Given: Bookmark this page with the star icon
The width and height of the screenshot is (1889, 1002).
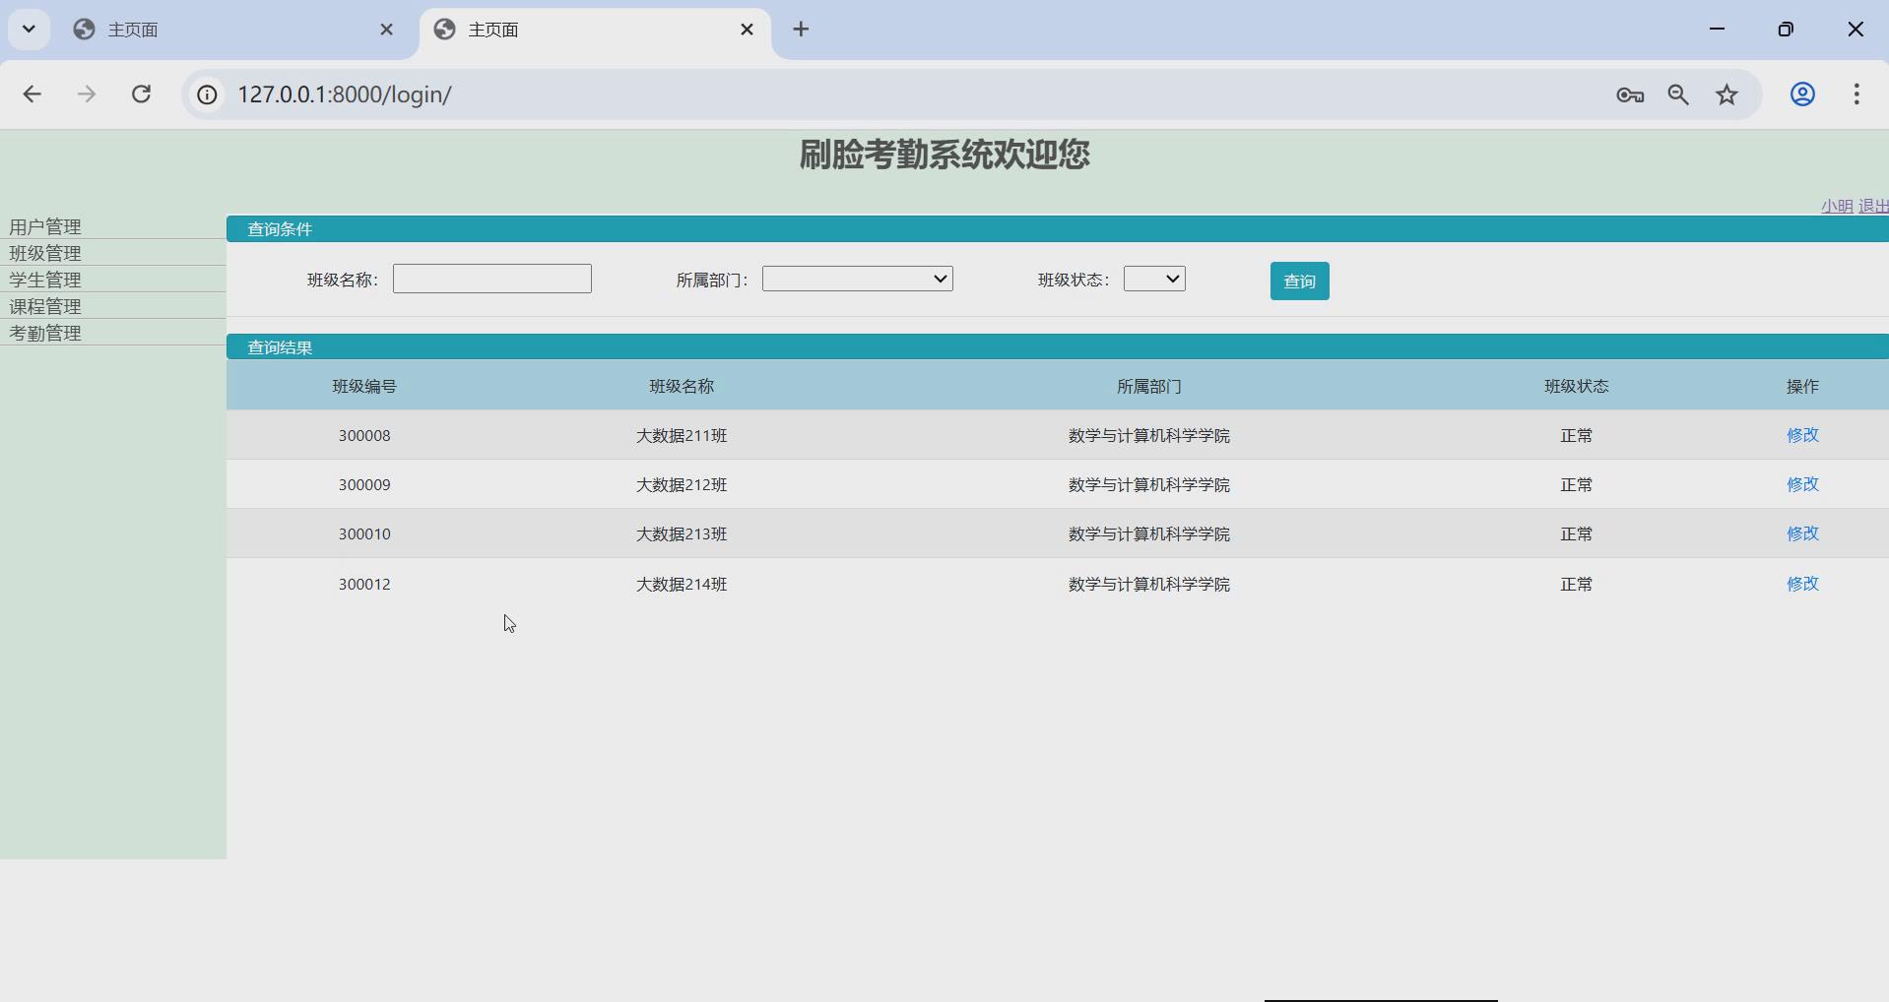Looking at the screenshot, I should (1726, 94).
